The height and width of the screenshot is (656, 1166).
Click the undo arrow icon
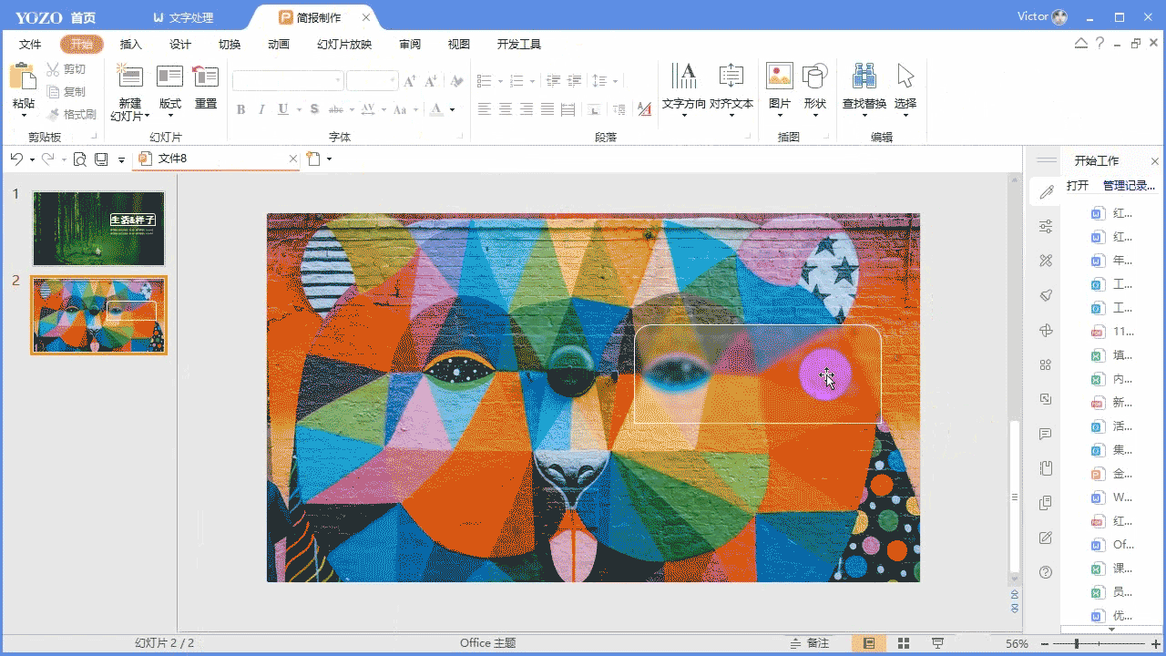16,159
